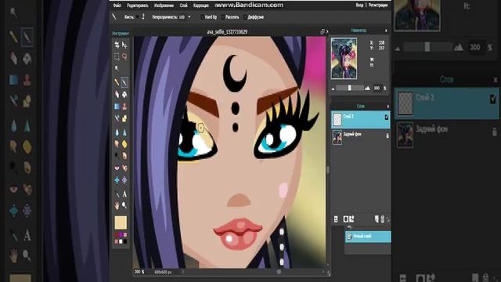Select the Move tool
Screen dimensions: 501x282
tap(124, 45)
